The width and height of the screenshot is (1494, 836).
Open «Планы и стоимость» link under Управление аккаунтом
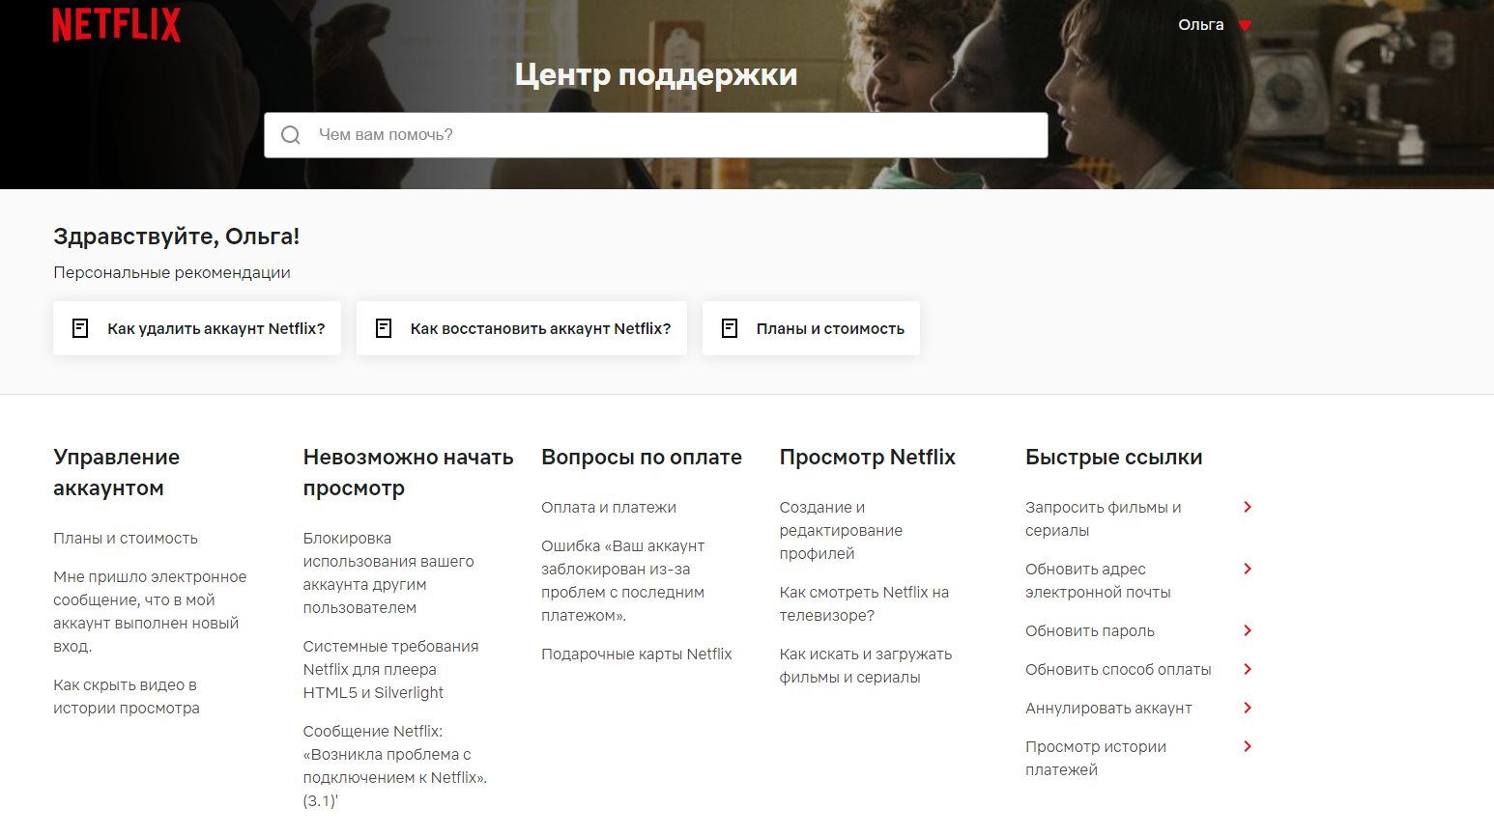click(126, 538)
